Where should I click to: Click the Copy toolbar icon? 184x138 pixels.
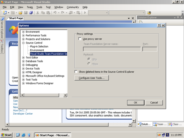click(43, 12)
